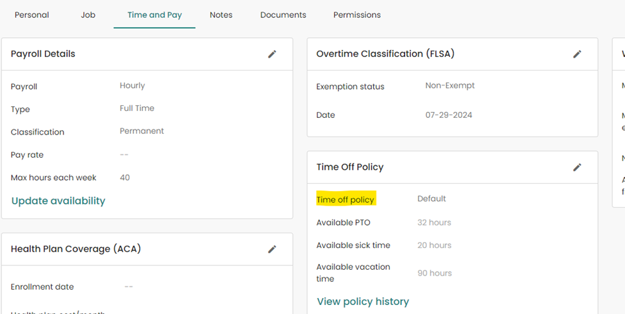Open View policy history link
The image size is (625, 314).
point(363,301)
